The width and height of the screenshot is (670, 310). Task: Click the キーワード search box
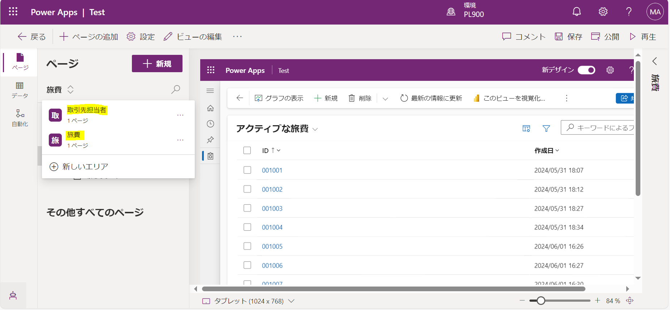597,127
